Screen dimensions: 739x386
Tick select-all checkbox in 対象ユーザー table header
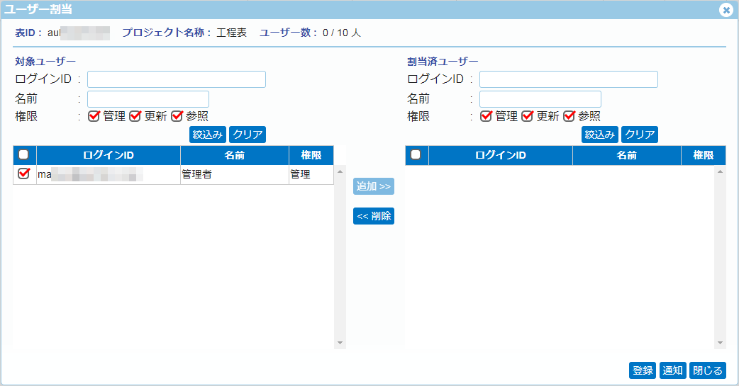23,154
